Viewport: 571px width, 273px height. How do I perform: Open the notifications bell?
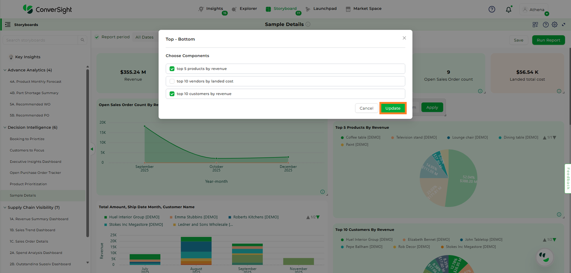(x=508, y=10)
